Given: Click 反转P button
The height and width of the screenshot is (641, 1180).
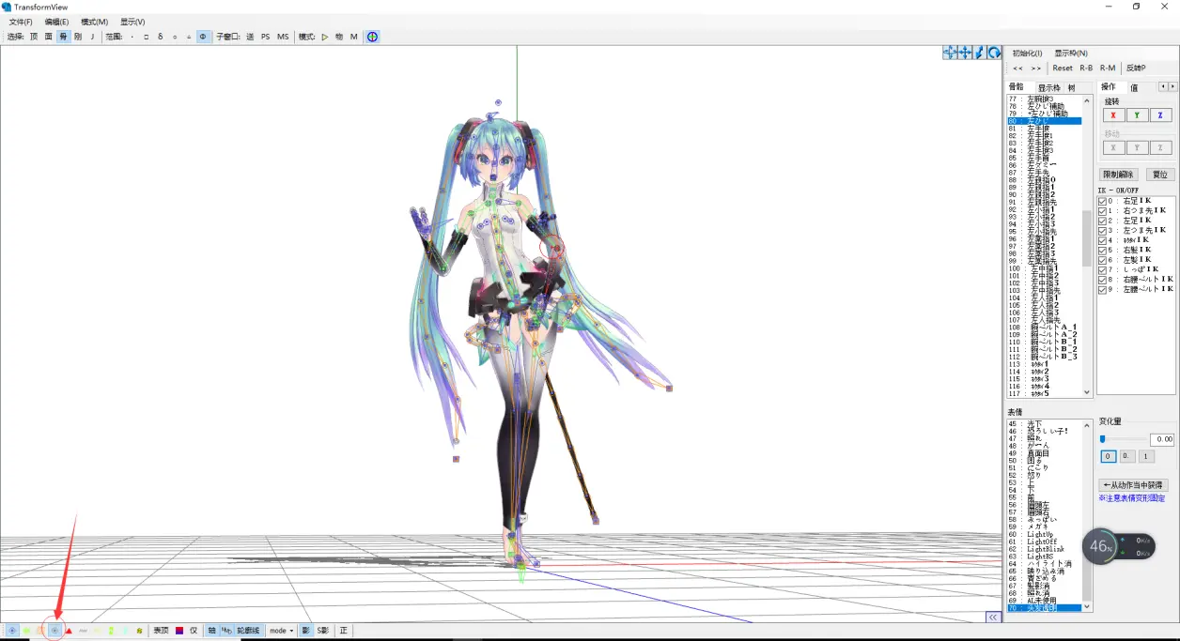Looking at the screenshot, I should pyautogui.click(x=1136, y=68).
